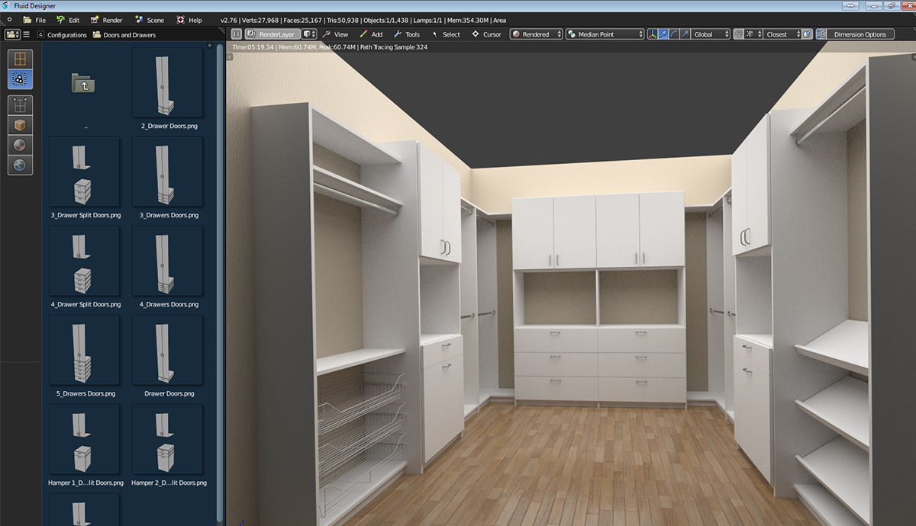The image size is (916, 526).
Task: Toggle the snap magnet icon
Action: [738, 34]
